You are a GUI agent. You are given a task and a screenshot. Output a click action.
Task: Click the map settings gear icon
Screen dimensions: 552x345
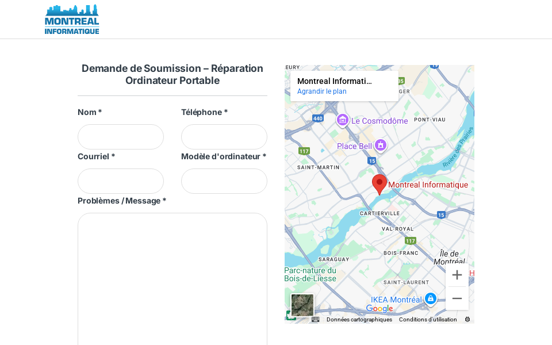467,319
